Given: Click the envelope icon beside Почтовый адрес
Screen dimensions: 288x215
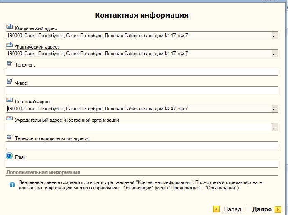Looking at the screenshot, I should (x=9, y=100).
